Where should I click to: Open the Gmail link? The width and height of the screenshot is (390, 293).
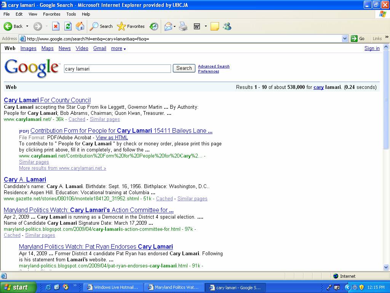[100, 48]
